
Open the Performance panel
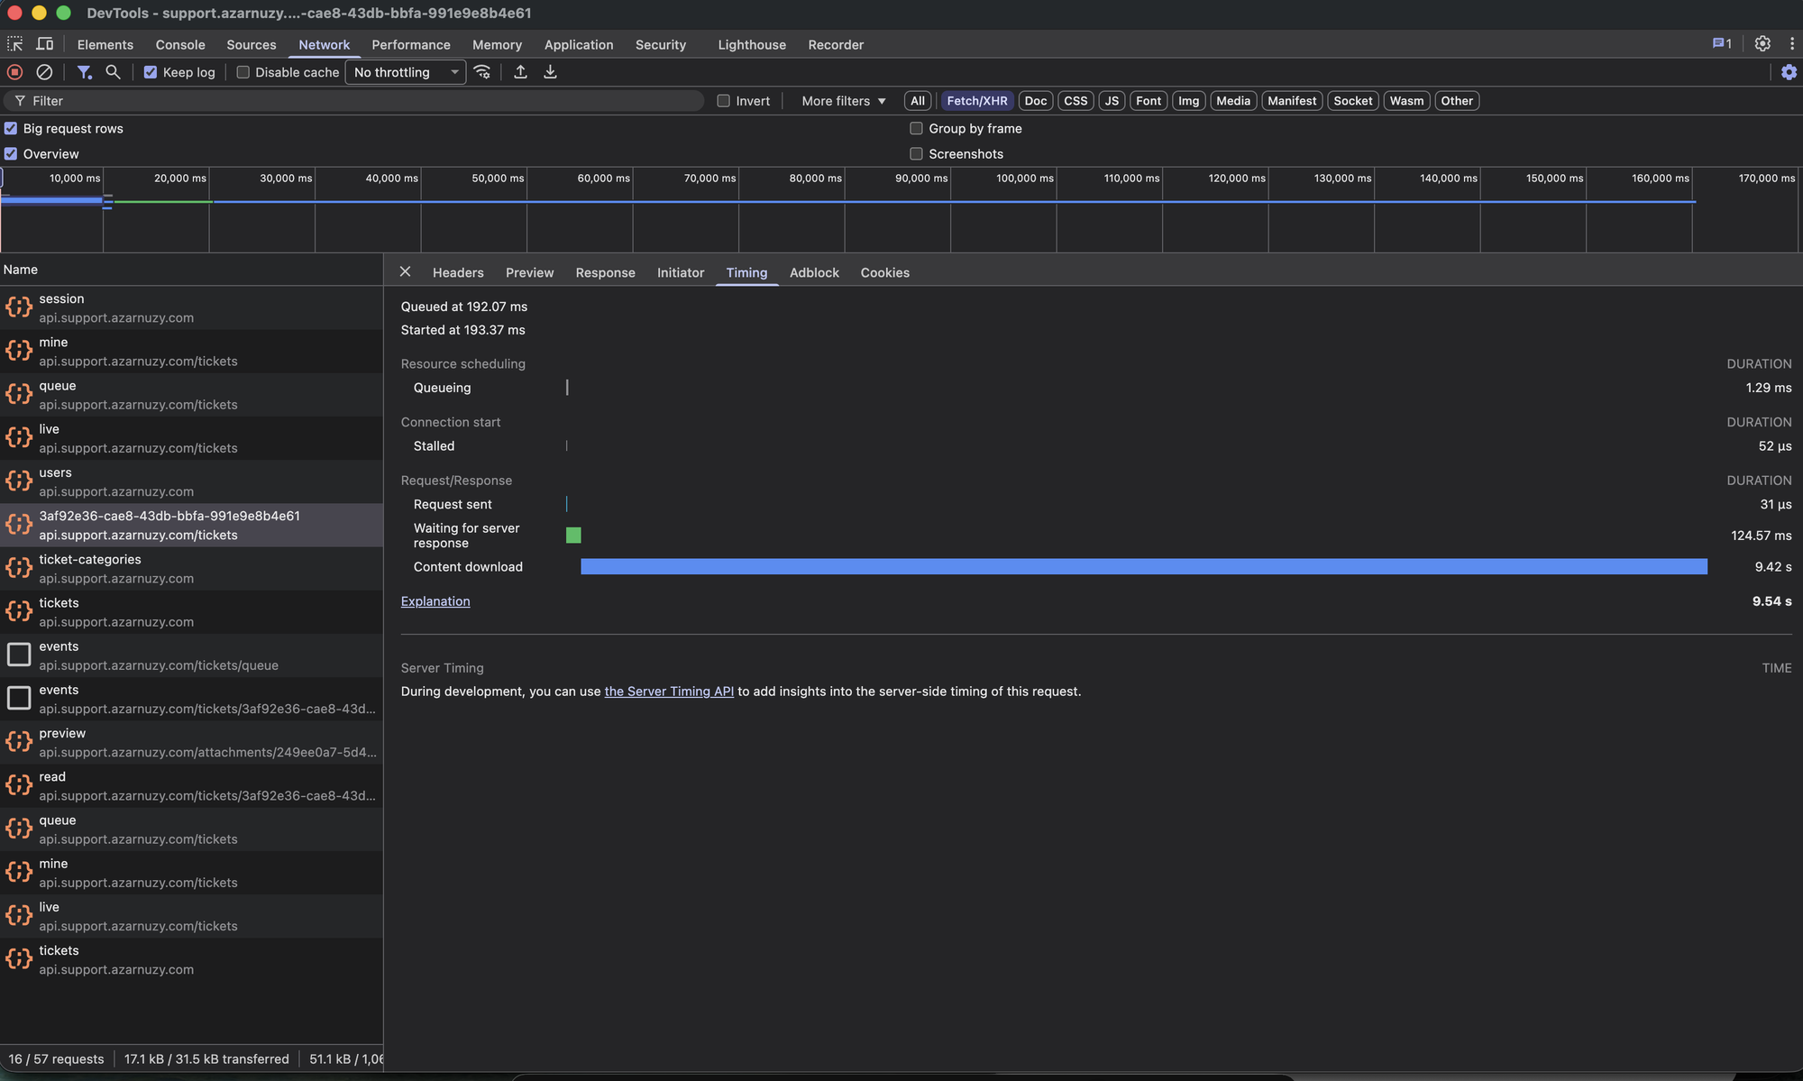[410, 44]
